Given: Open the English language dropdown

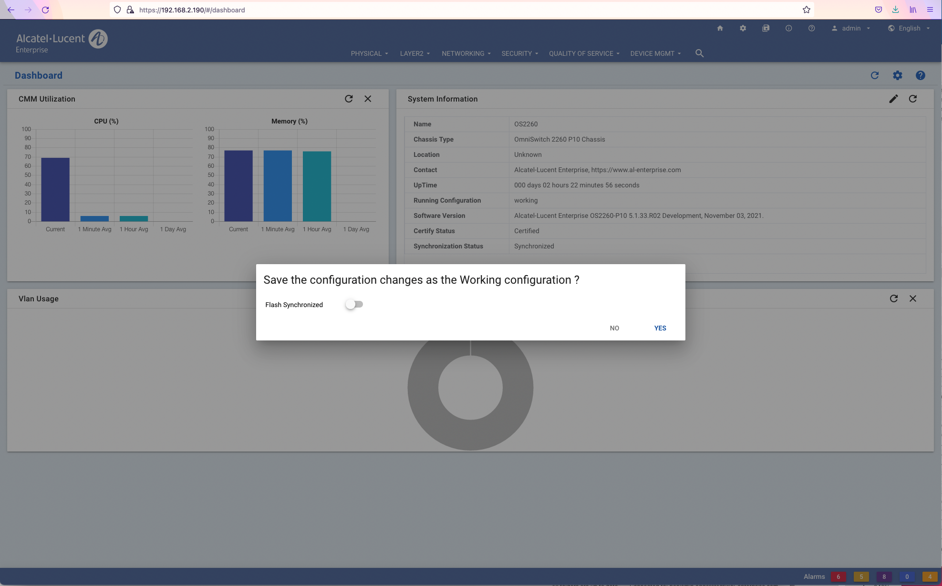Looking at the screenshot, I should tap(909, 28).
